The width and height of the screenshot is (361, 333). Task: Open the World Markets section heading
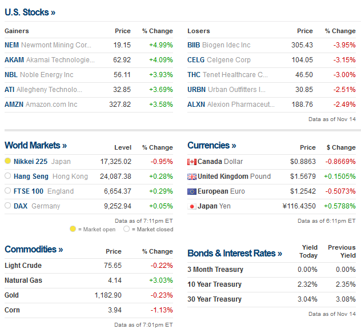coord(35,146)
